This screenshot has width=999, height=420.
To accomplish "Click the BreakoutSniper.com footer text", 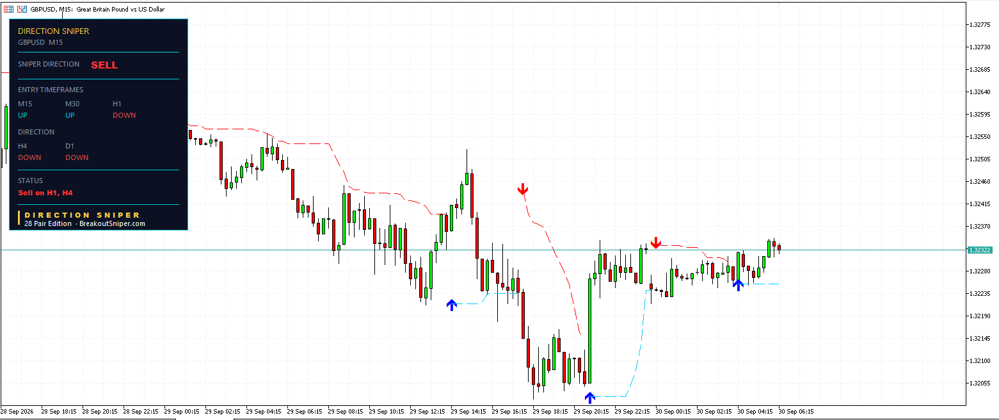I will 112,223.
